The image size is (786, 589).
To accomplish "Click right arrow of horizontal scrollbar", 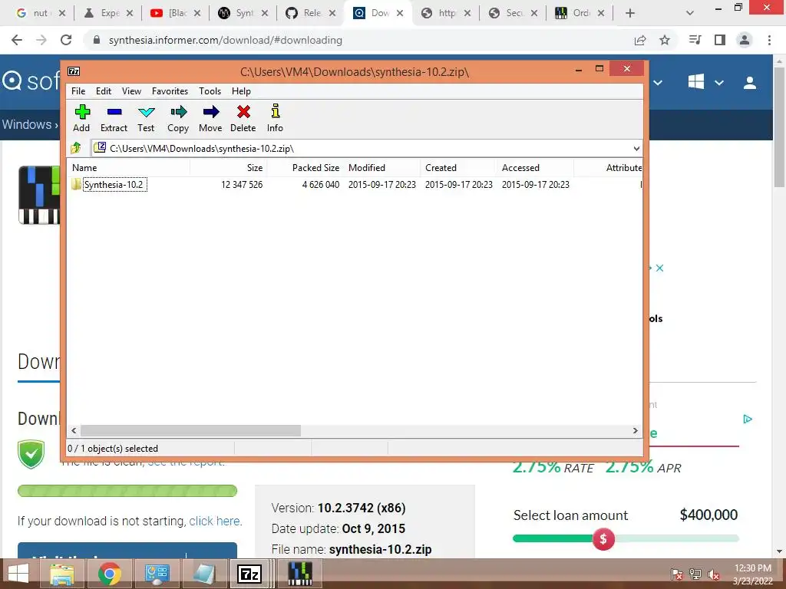I will (635, 431).
